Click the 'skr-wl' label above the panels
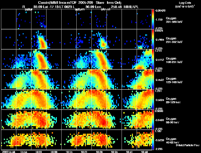Viewport: 201px width, 153px height. 106,9
